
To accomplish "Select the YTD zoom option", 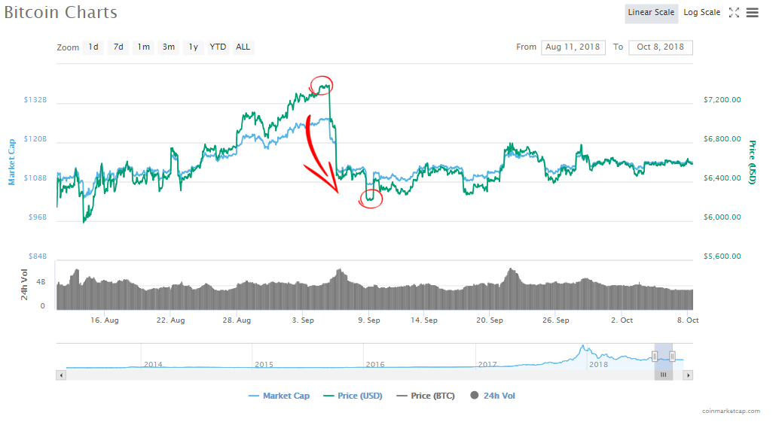I will pyautogui.click(x=218, y=47).
